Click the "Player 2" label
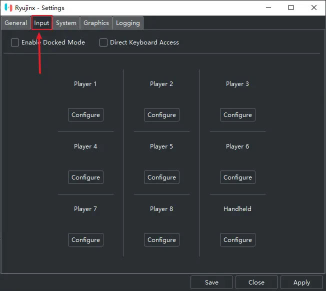Image resolution: width=326 pixels, height=291 pixels. (x=161, y=84)
